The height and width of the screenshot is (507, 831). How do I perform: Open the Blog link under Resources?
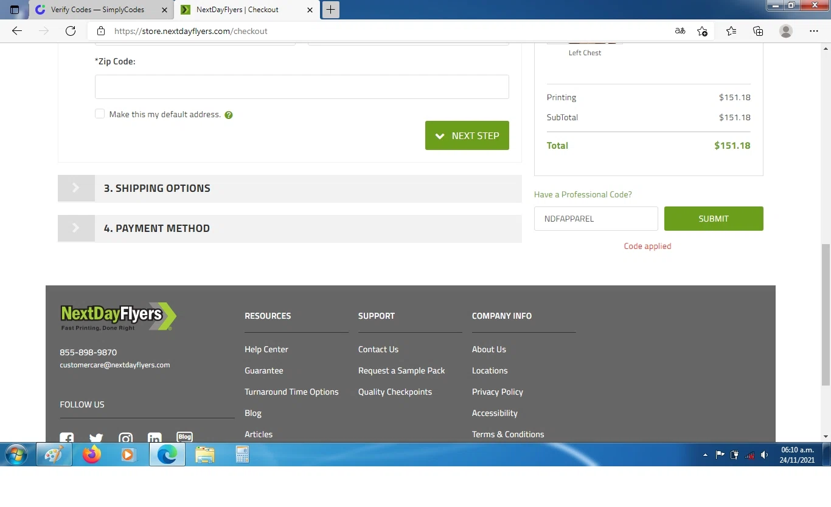pos(253,413)
